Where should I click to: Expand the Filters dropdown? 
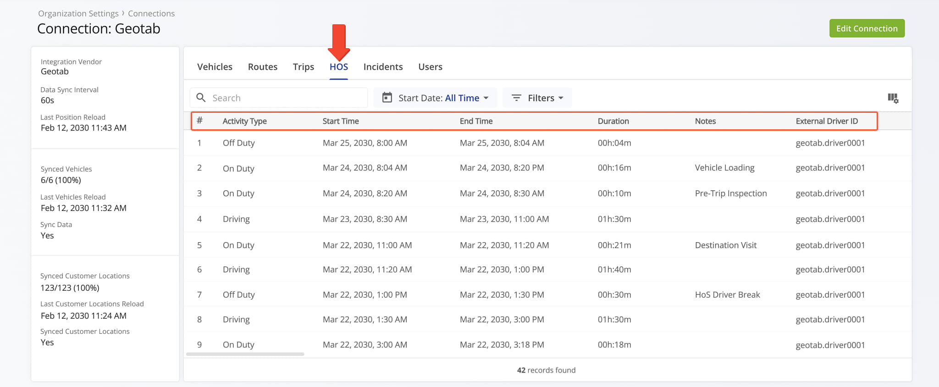click(537, 98)
